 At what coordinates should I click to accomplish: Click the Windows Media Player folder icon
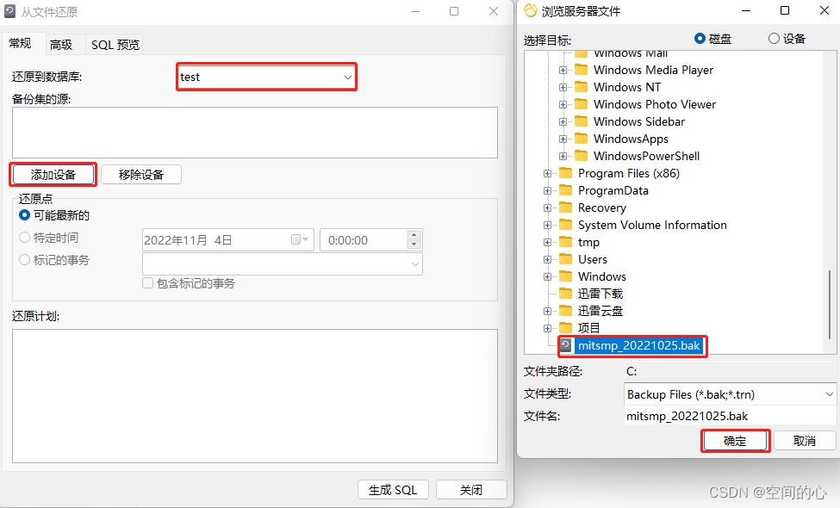582,70
